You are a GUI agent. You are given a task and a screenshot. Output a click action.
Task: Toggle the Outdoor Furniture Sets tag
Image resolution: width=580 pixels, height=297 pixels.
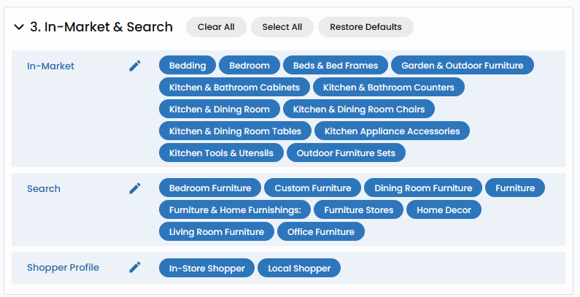click(346, 153)
